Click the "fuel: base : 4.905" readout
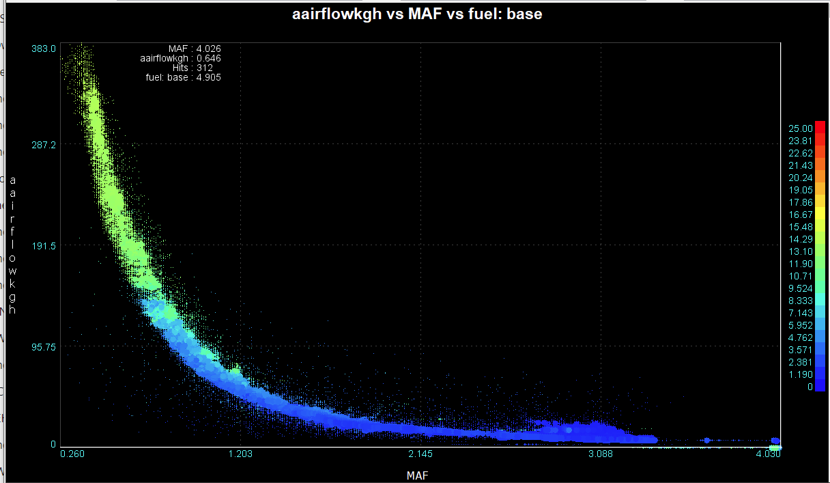830x483 pixels. (x=183, y=77)
